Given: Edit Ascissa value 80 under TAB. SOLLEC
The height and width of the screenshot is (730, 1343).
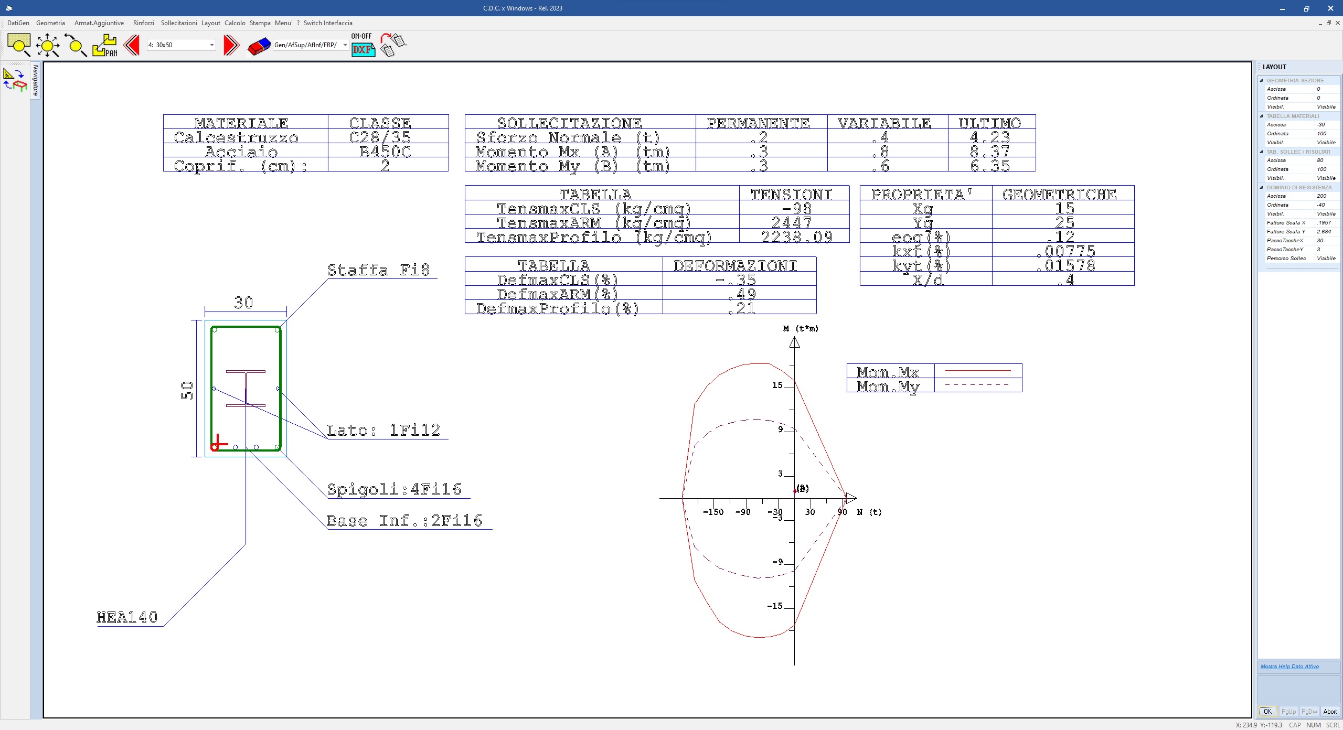Looking at the screenshot, I should tap(1327, 160).
